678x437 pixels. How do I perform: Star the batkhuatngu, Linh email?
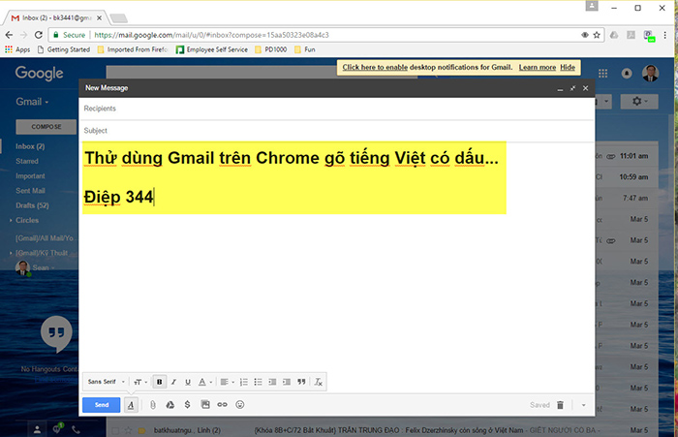pyautogui.click(x=129, y=430)
